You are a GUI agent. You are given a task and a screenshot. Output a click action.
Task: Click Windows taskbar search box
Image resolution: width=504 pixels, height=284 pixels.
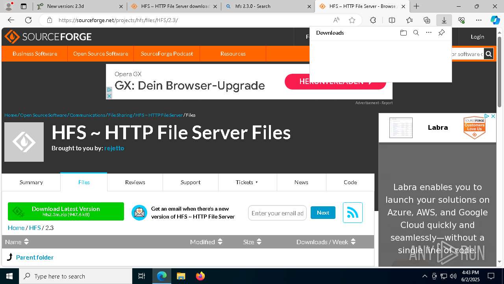pyautogui.click(x=76, y=276)
